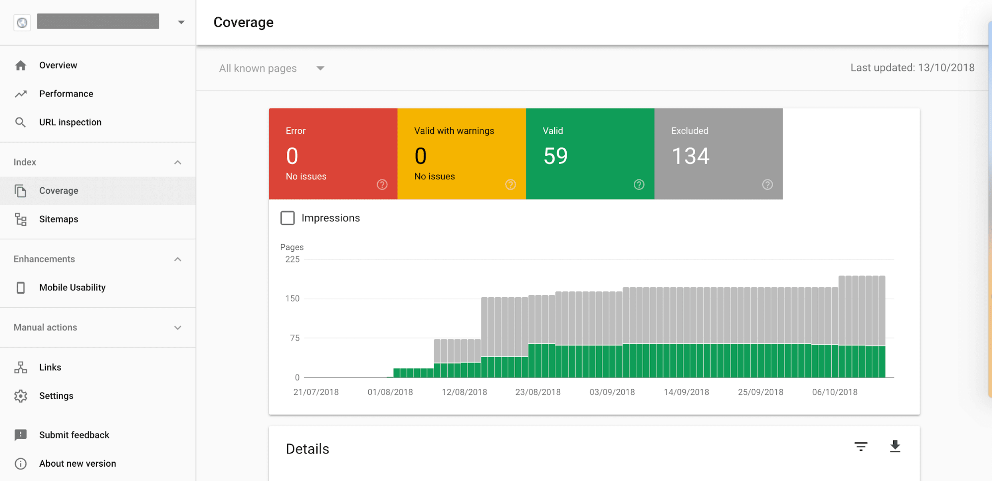Toggle the Valid status card
This screenshot has height=481, width=992.
(590, 154)
